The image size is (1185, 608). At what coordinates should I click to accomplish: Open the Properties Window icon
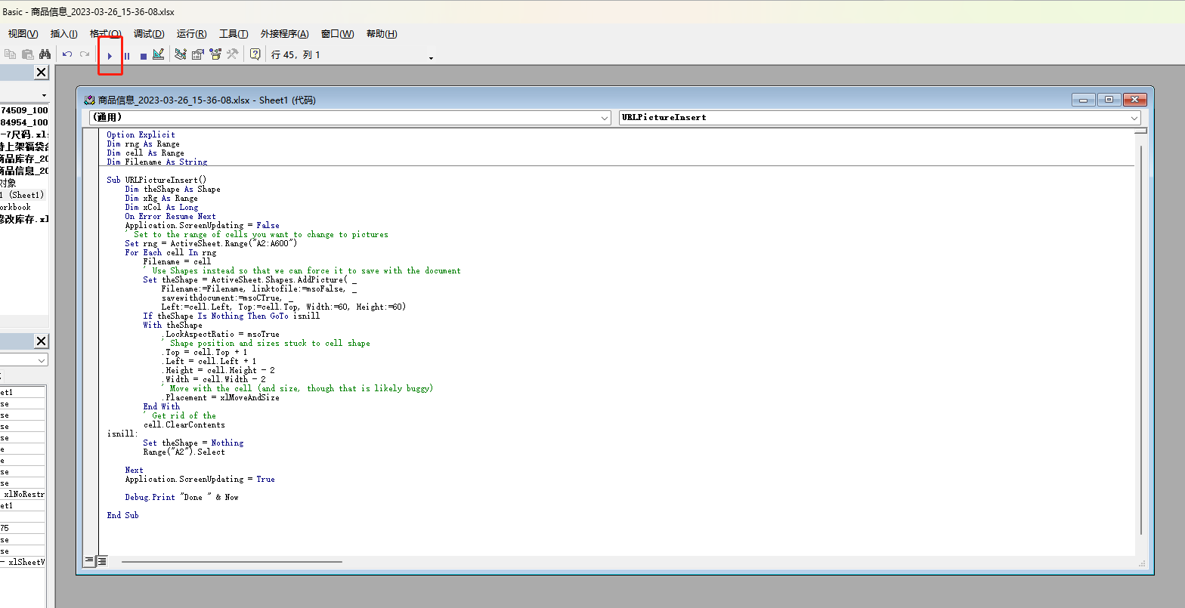click(x=198, y=54)
